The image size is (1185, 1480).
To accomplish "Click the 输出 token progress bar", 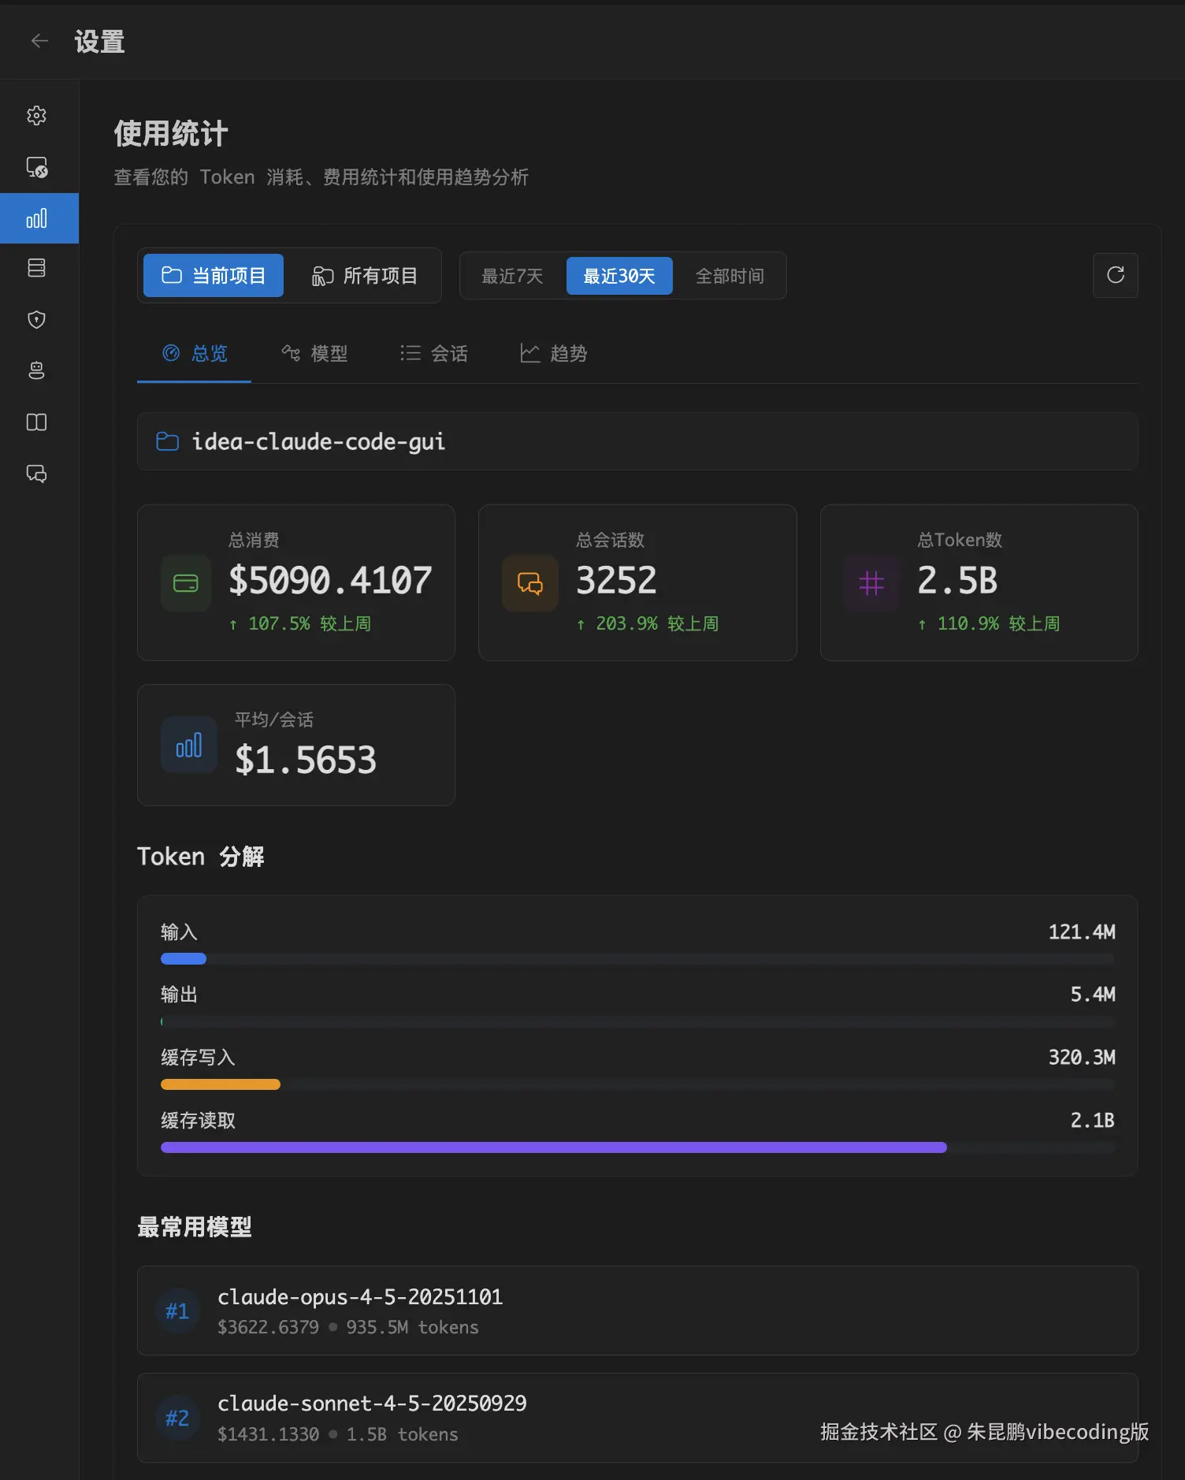I will pos(637,1021).
